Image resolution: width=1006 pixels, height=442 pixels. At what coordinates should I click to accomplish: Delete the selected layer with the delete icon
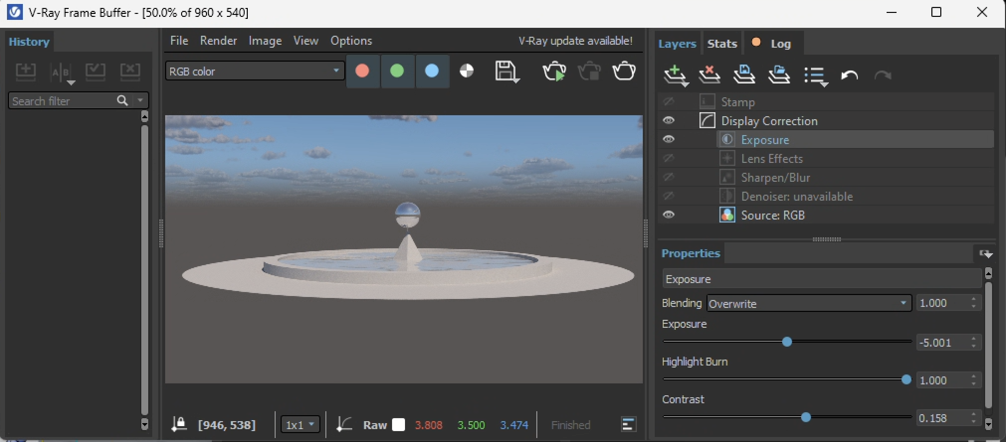click(x=709, y=75)
